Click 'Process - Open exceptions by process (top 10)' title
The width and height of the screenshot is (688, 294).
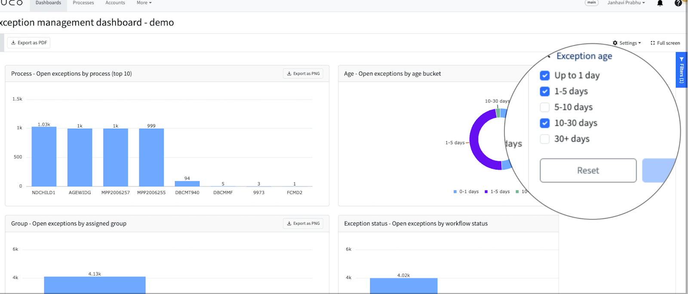click(71, 74)
